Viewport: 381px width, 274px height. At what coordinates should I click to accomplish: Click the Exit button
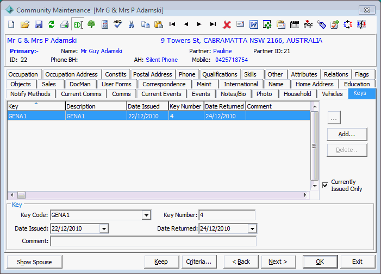358,262
